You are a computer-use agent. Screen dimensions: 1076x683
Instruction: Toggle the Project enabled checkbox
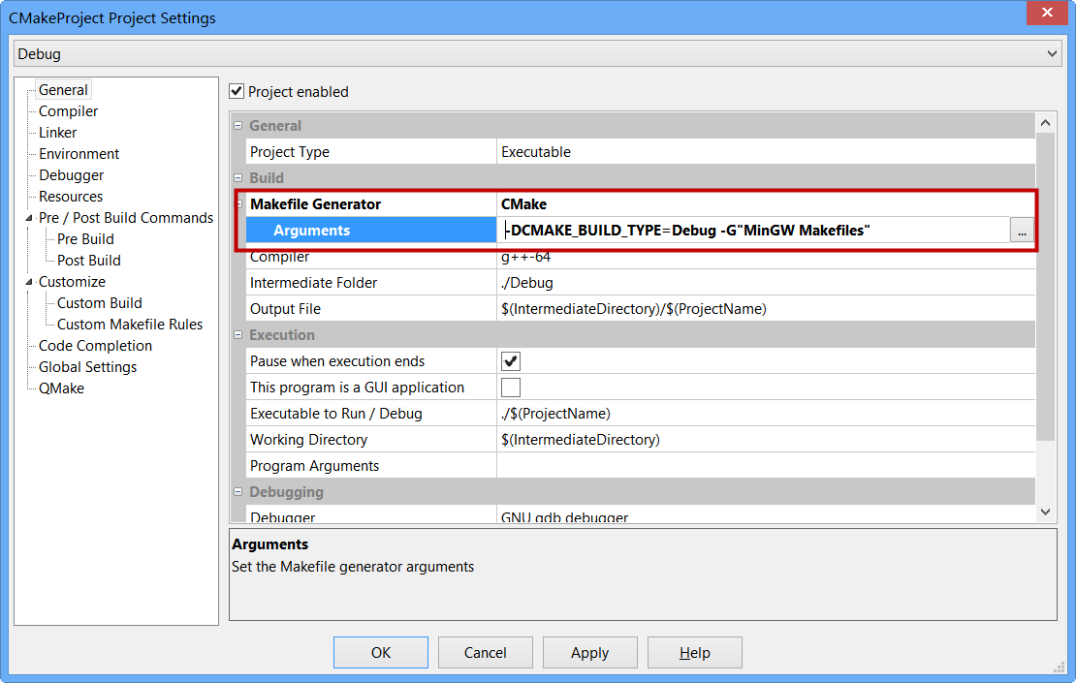(x=237, y=91)
